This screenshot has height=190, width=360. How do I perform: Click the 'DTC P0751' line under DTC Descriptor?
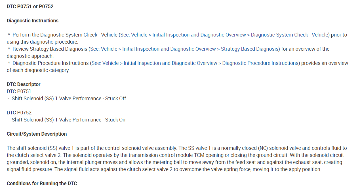(19, 91)
